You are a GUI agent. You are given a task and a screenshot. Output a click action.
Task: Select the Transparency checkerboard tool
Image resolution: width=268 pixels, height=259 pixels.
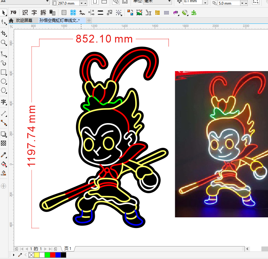tap(3, 143)
